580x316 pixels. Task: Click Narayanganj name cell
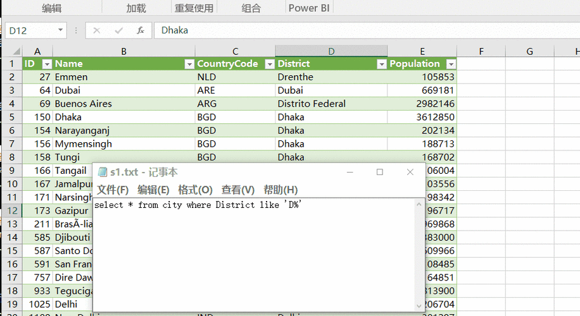[124, 130]
